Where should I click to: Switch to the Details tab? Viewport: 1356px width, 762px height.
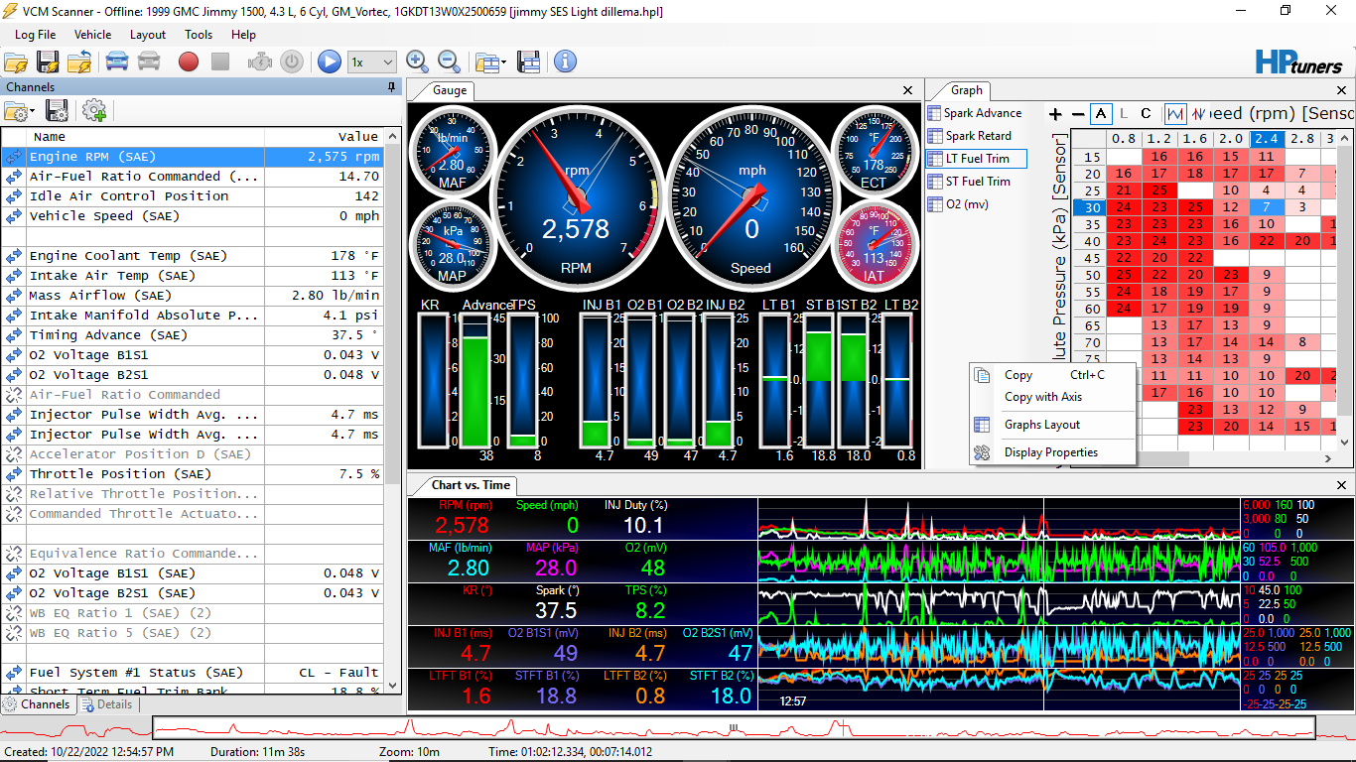coord(107,704)
